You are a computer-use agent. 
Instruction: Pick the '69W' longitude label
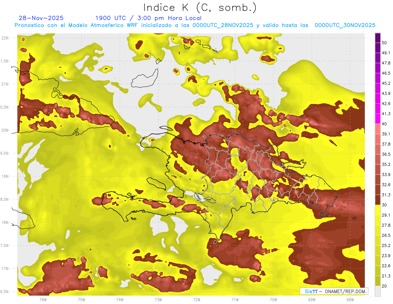point(311,299)
